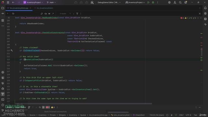Toggle Words (W) option in find bar
The image size is (208, 117).
[49, 14]
